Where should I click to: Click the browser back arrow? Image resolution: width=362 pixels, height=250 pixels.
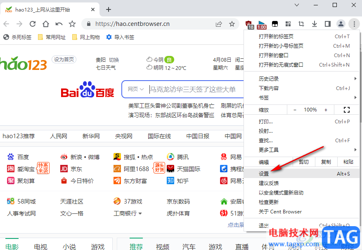(x=6, y=24)
